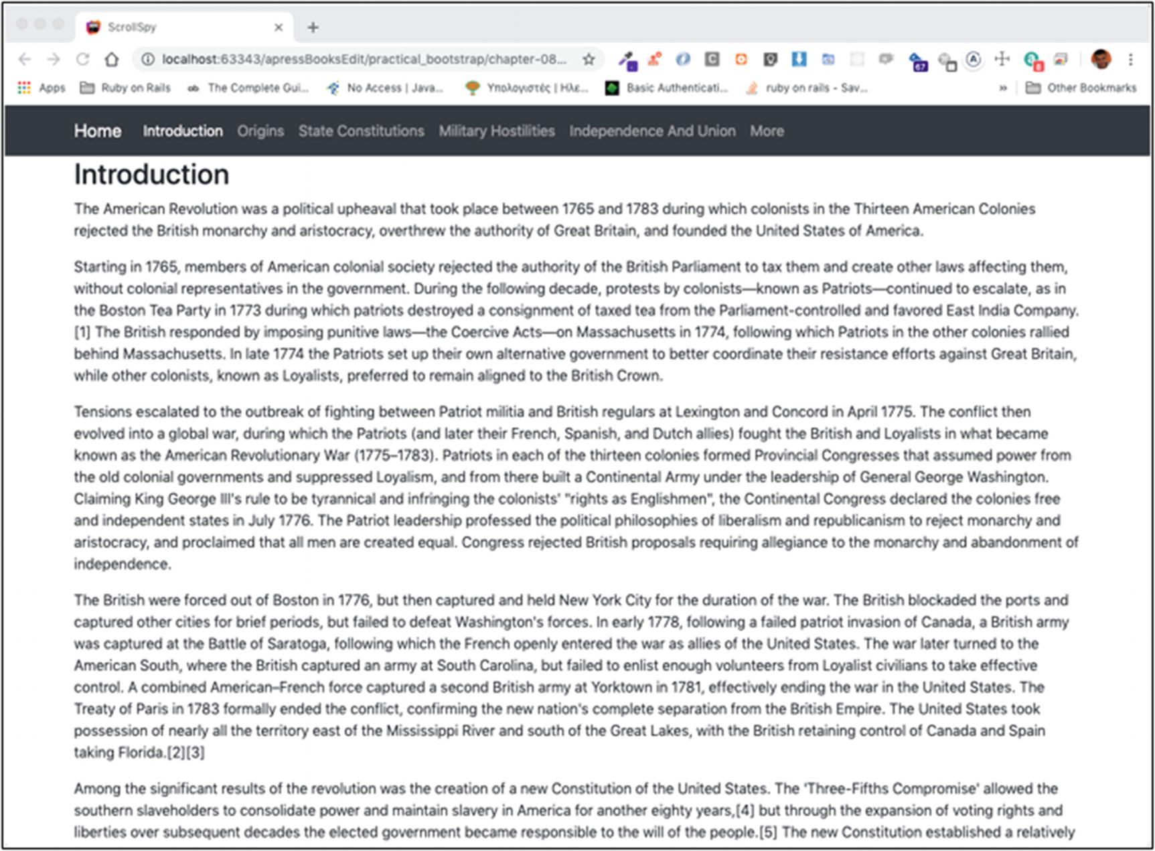Click the circled-A extension icon
Screen dimensions: 1155x851
click(x=973, y=59)
